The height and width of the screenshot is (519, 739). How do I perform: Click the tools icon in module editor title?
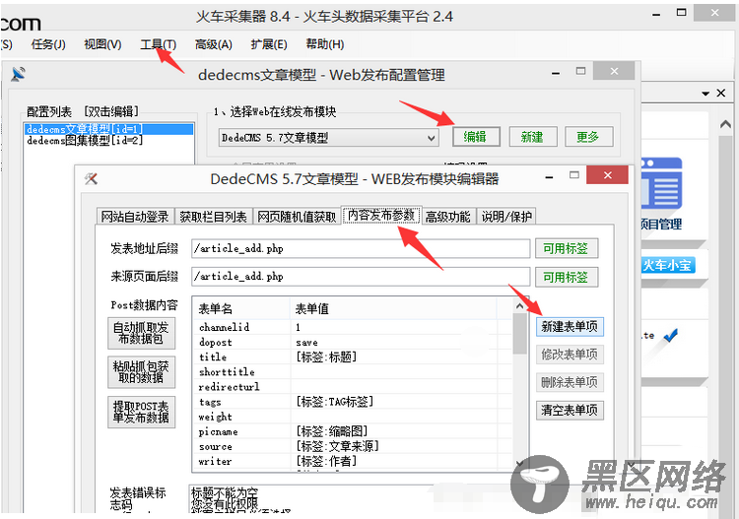91,178
